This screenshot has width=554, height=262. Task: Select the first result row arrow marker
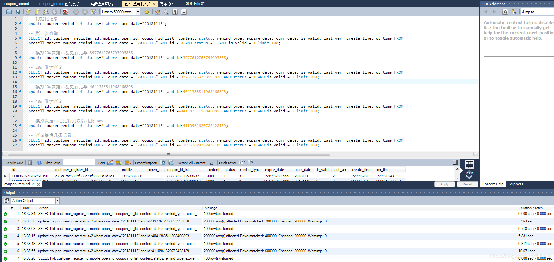pos(5,176)
